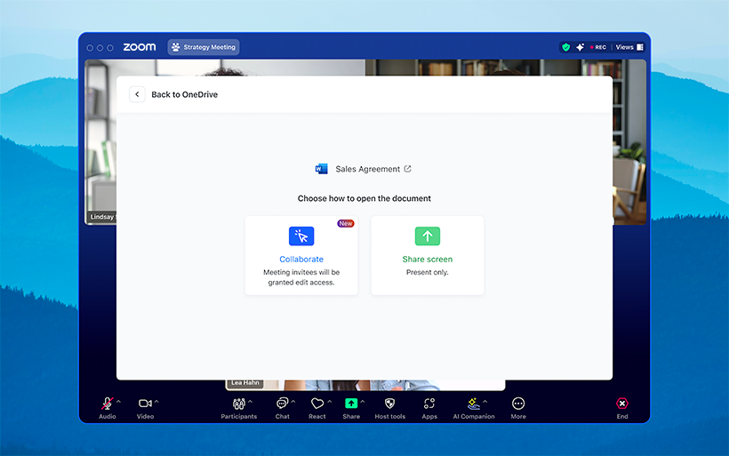Launch AI Companion from the toolbar
This screenshot has width=729, height=456.
tap(473, 404)
